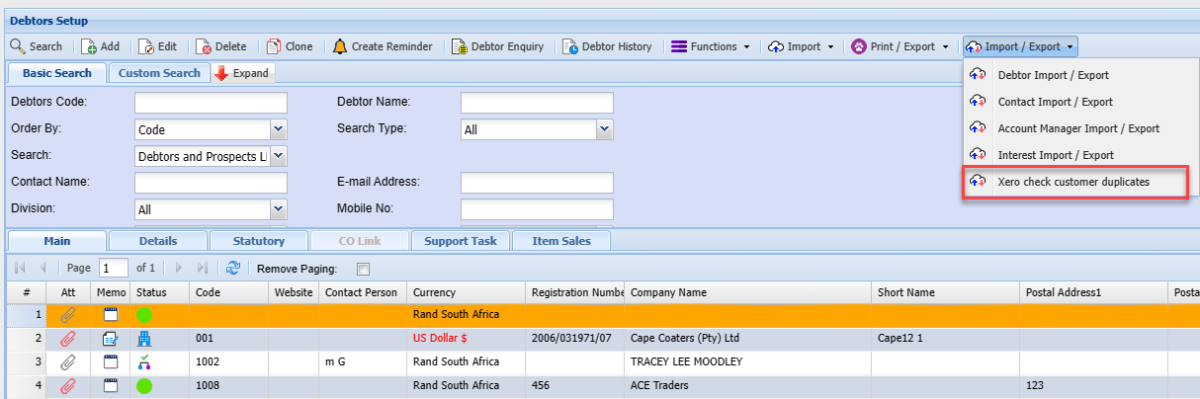Delete the selected debtor

[x=221, y=46]
